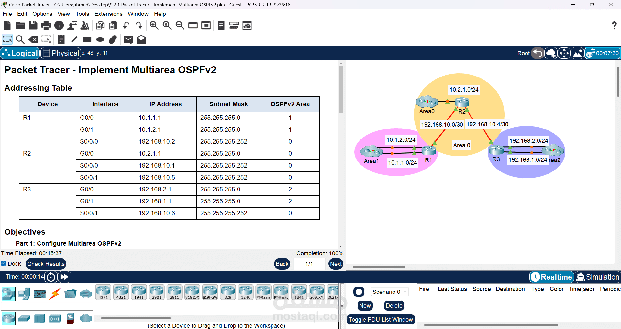Screen dimensions: 621x329
Task: Open the Scenario 0 dropdown
Action: (390, 292)
